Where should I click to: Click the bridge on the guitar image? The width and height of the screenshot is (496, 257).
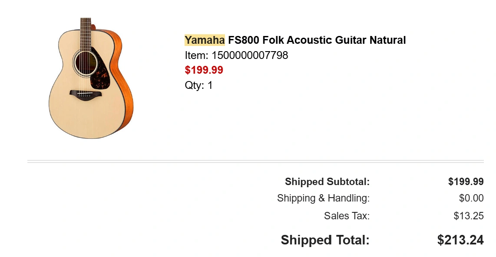85,93
